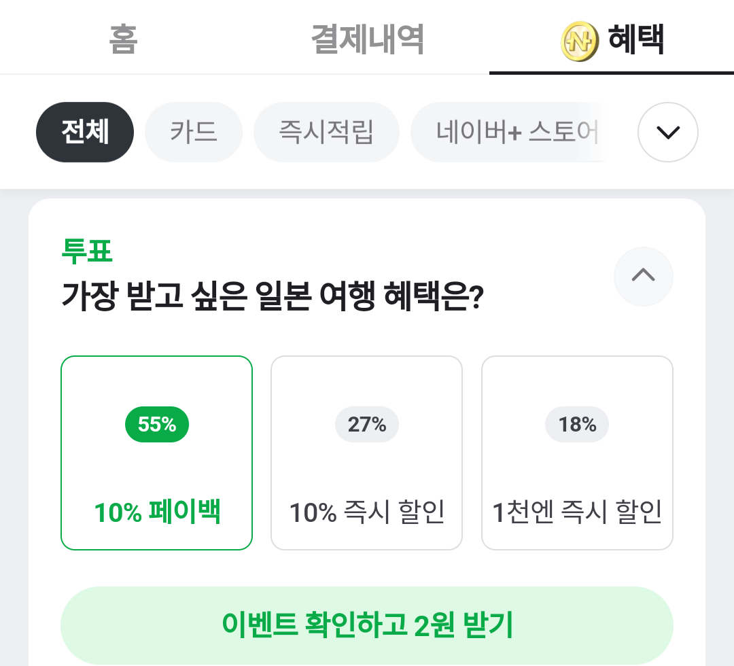This screenshot has height=666, width=734.
Task: Switch to the 홈 tab
Action: 123,39
